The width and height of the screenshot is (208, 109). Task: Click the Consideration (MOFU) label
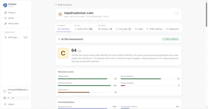[x=129, y=107]
